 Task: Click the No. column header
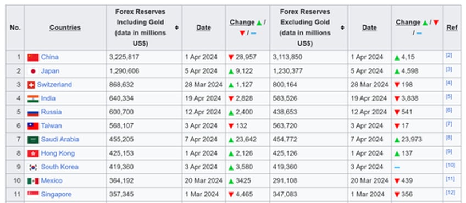click(x=15, y=28)
